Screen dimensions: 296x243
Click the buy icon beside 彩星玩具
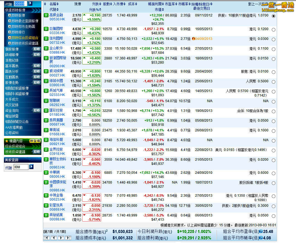pos(46,205)
